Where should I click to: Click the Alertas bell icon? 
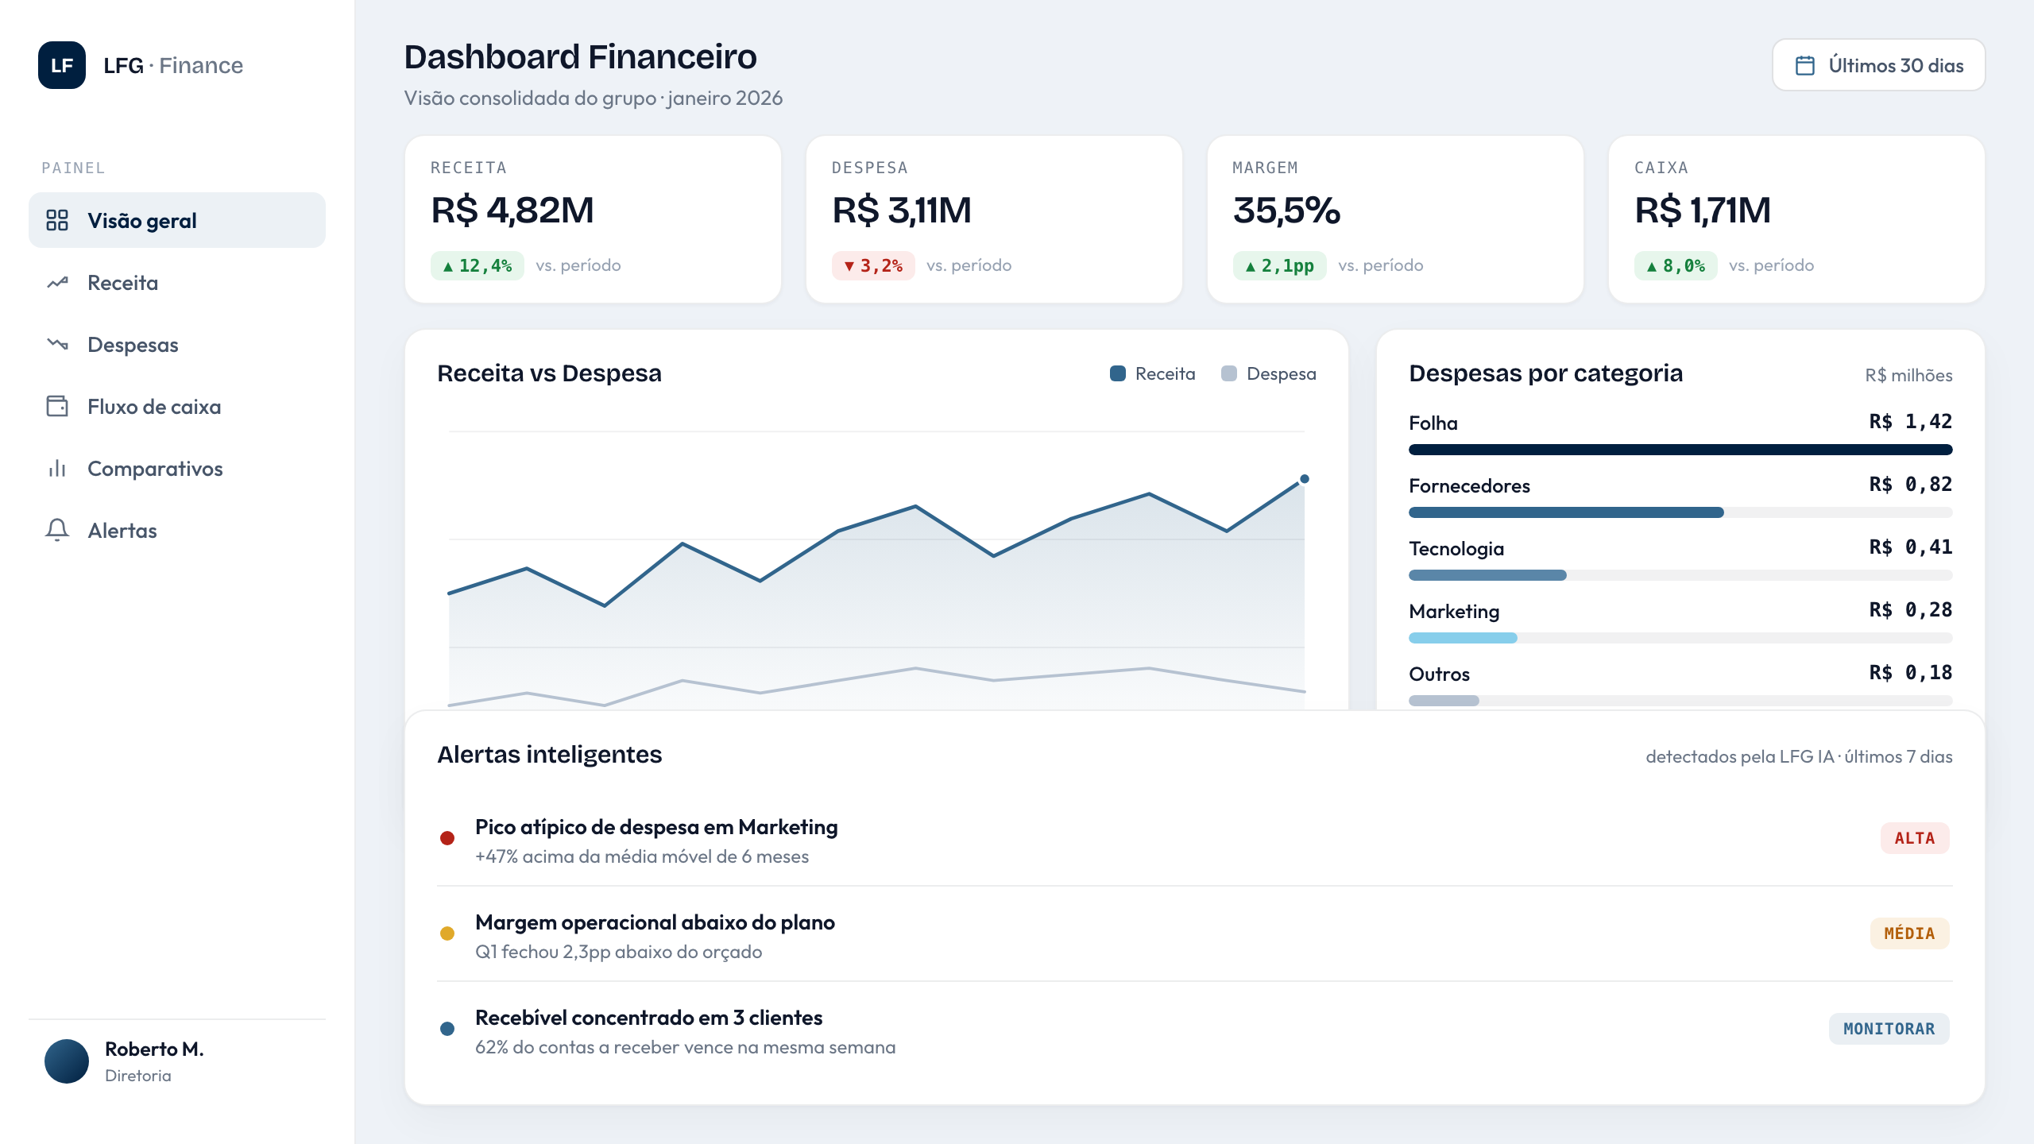pos(57,530)
